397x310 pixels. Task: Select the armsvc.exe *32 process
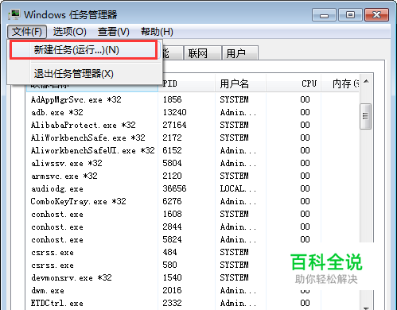coord(64,176)
